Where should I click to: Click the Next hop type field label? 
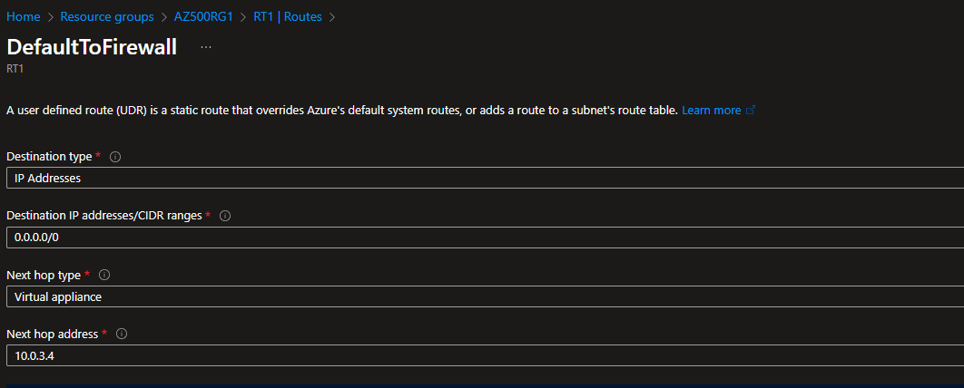pyautogui.click(x=44, y=275)
